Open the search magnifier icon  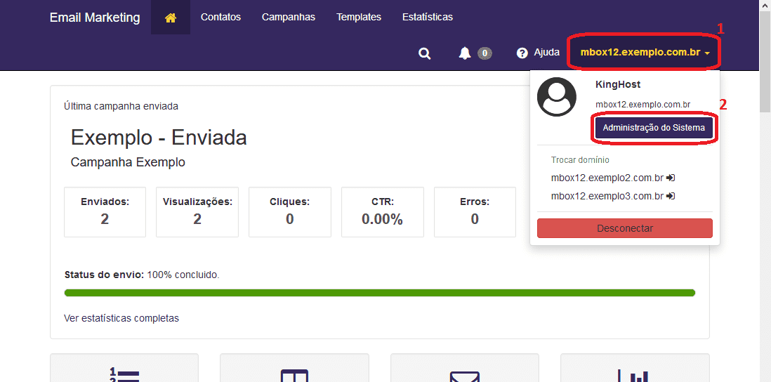(x=424, y=53)
